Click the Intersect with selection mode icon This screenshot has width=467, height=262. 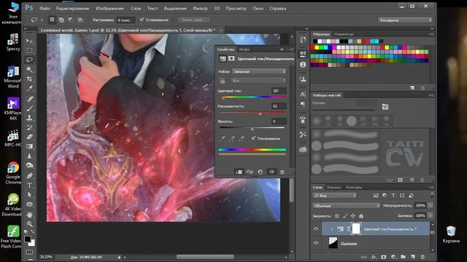point(80,20)
